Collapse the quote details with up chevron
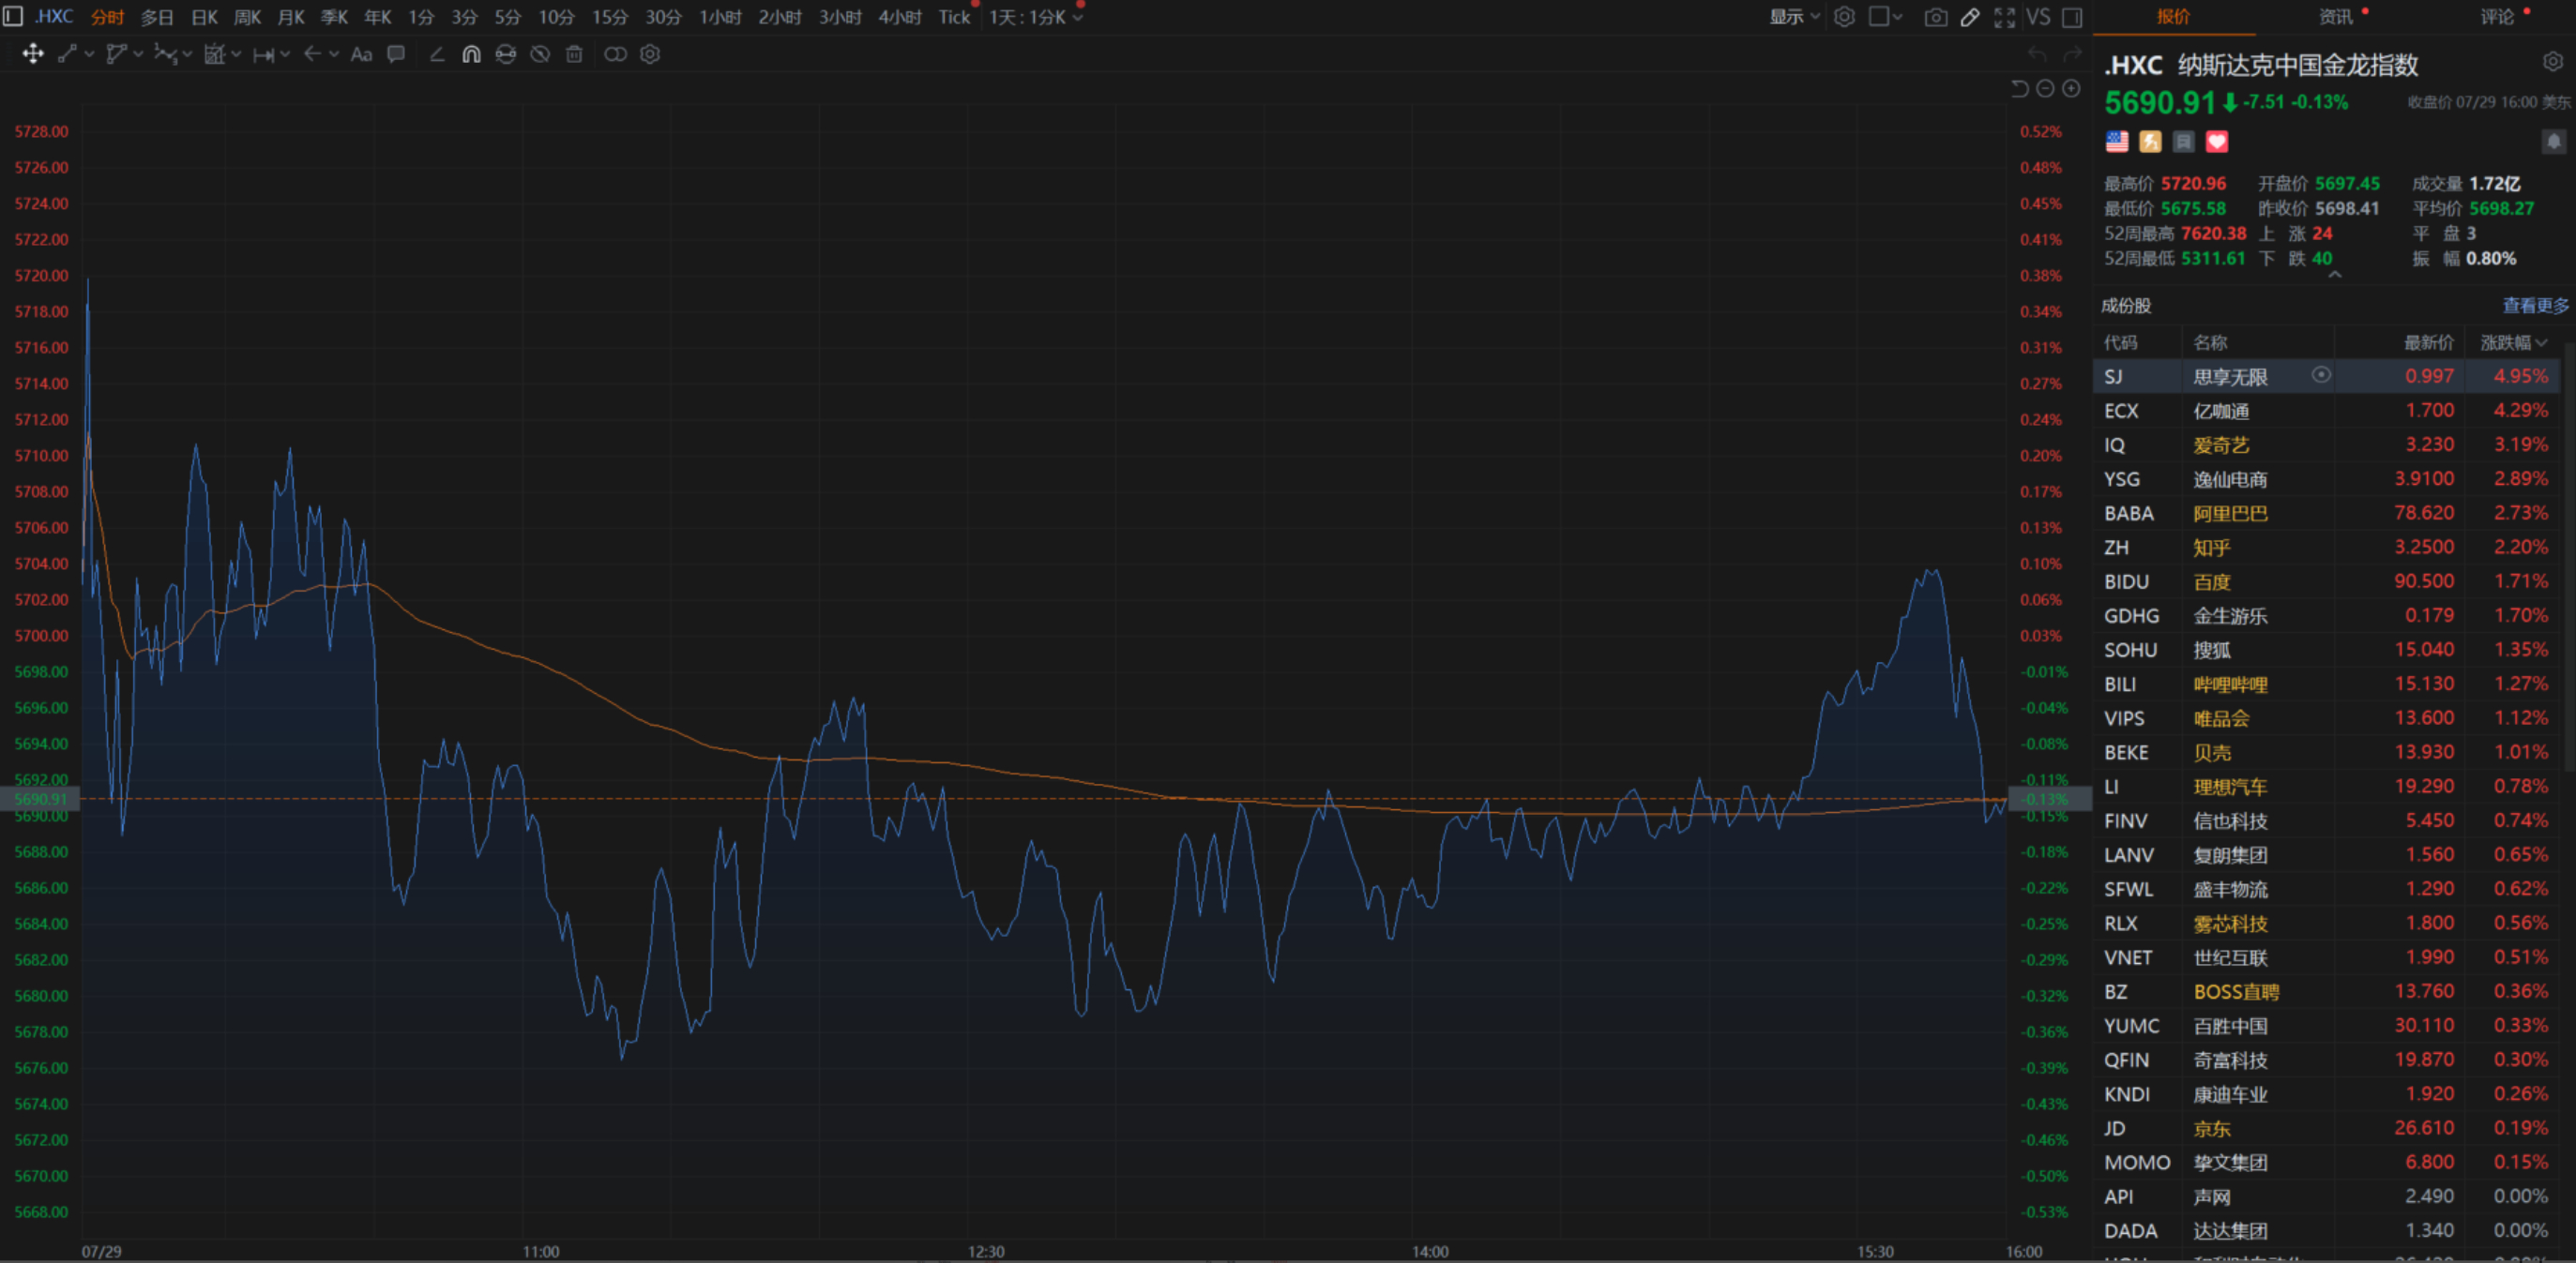 2335,275
